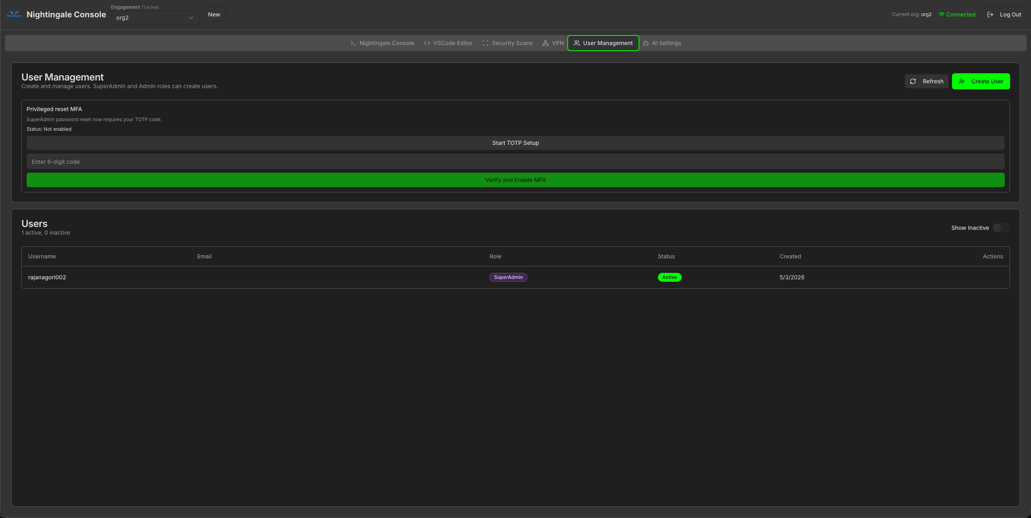Click the Nightingale Console title text
Viewport: 1031px width, 518px height.
click(x=66, y=14)
